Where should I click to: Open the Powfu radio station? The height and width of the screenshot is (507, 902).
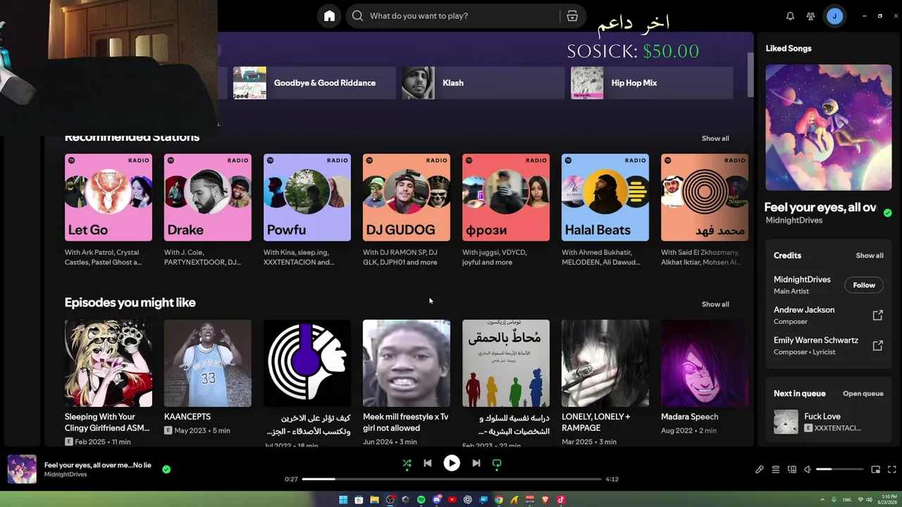coord(307,198)
